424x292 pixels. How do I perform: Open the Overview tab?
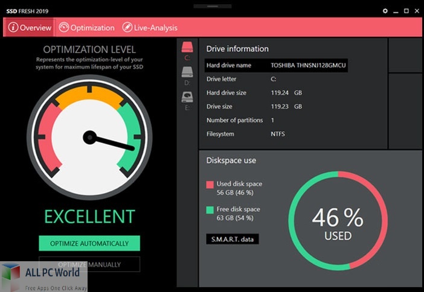tap(29, 28)
